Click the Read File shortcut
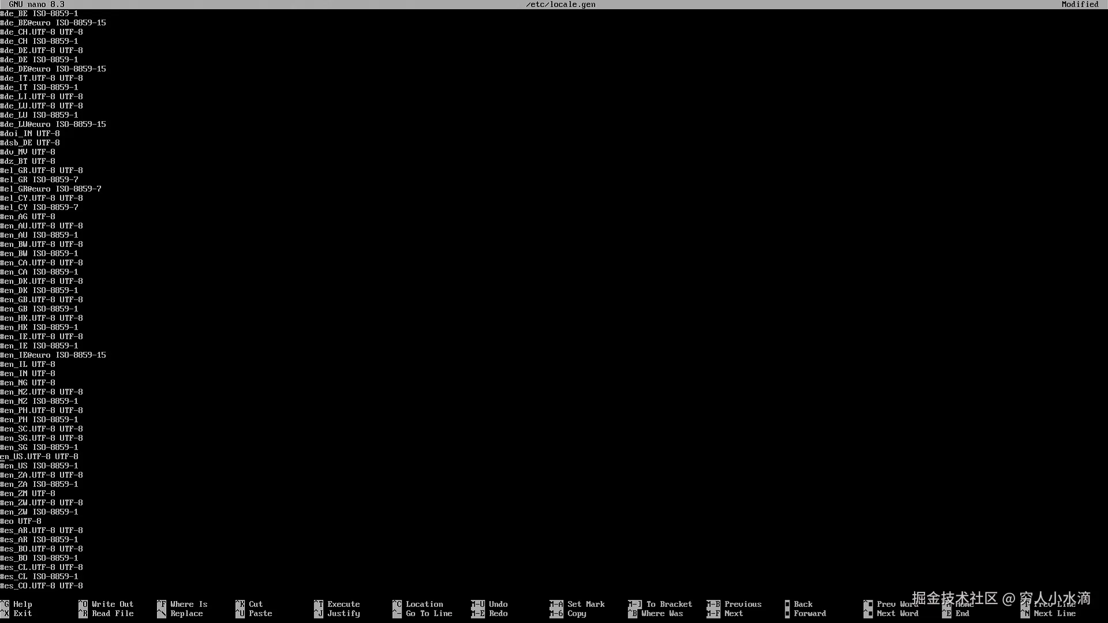This screenshot has height=623, width=1108. pos(113,613)
